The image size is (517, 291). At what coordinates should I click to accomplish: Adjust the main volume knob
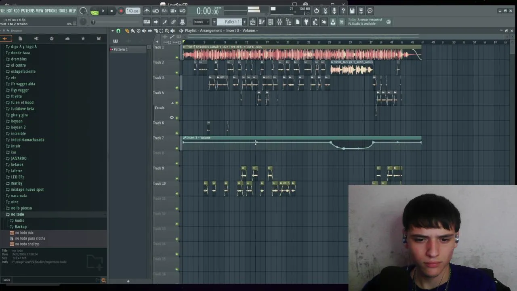coord(83,11)
